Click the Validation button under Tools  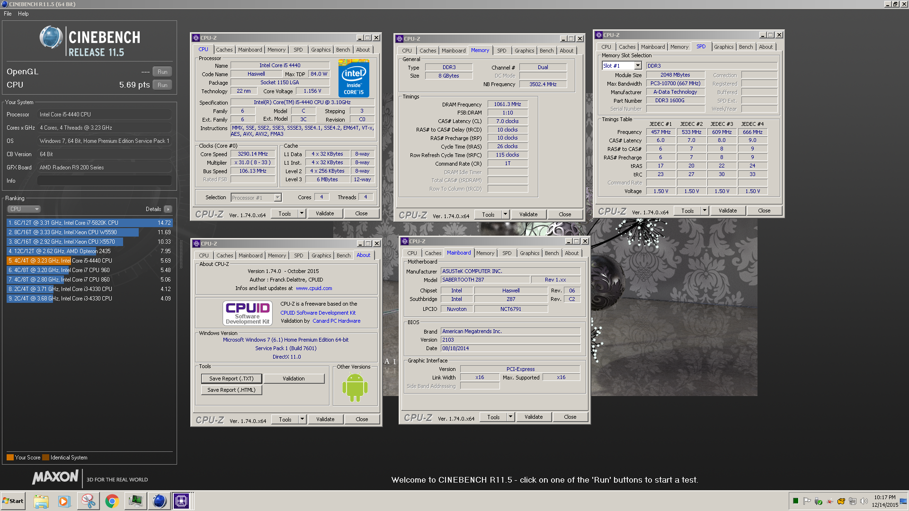294,379
